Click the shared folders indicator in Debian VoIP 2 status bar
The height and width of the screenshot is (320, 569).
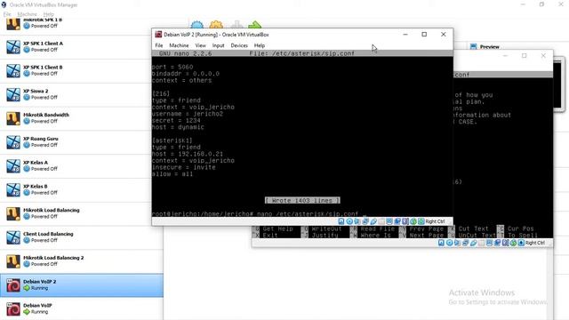pos(381,221)
